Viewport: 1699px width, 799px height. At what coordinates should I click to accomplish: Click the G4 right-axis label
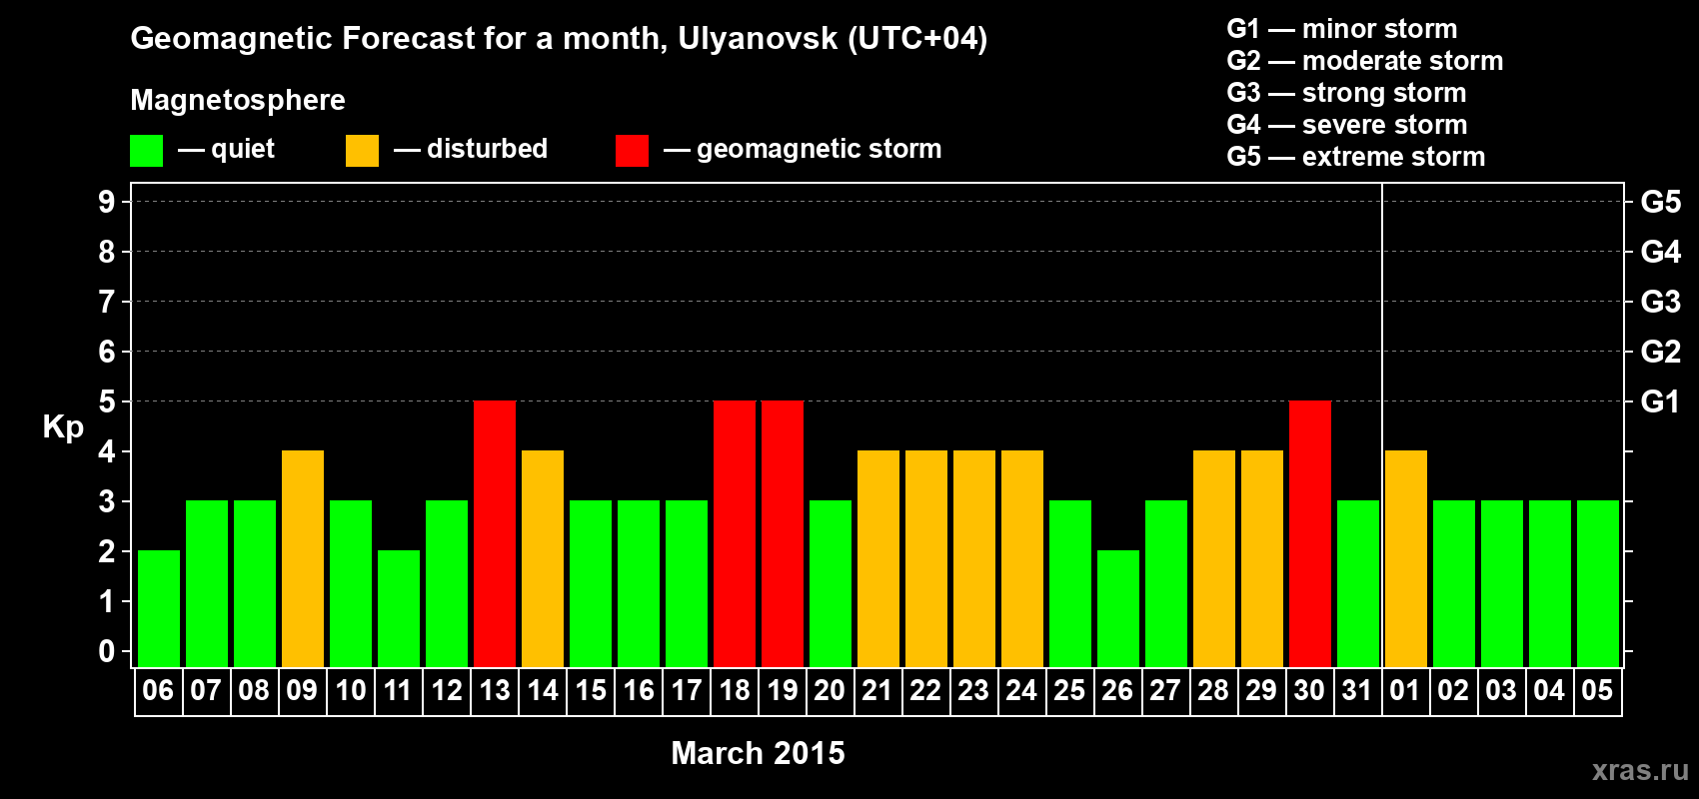point(1660,252)
